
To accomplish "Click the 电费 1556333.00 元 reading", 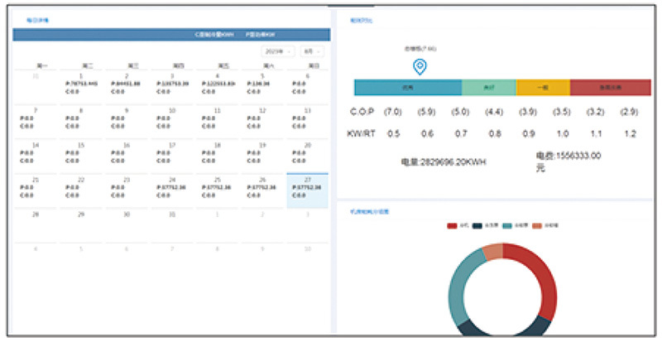I will (x=568, y=162).
